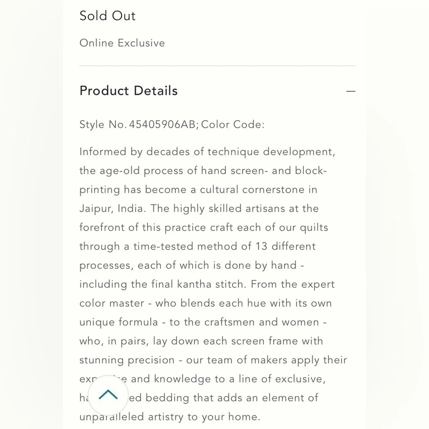Click the words 'cultural cornerstone'
Viewport: 429px width, 429px height.
[252, 190]
